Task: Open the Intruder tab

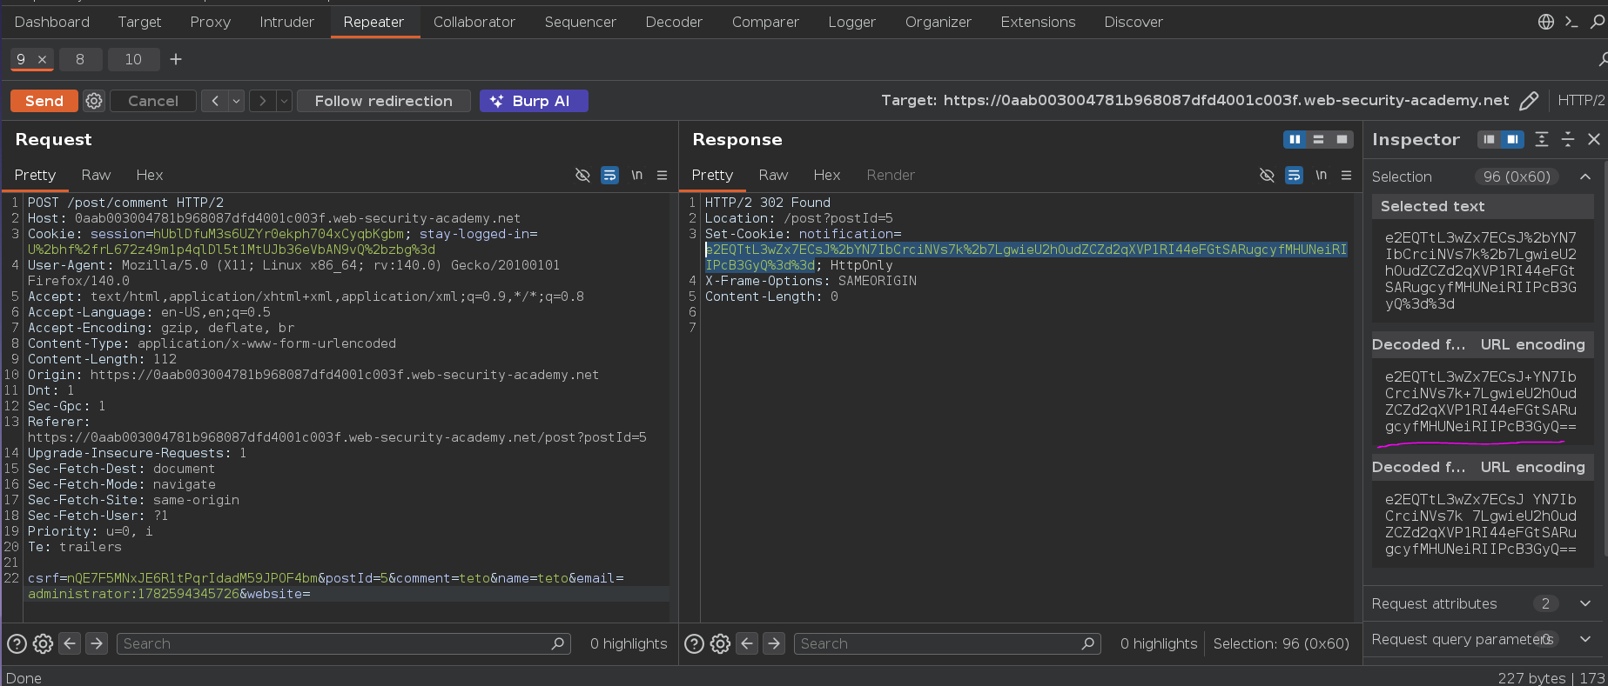Action: pos(286,22)
